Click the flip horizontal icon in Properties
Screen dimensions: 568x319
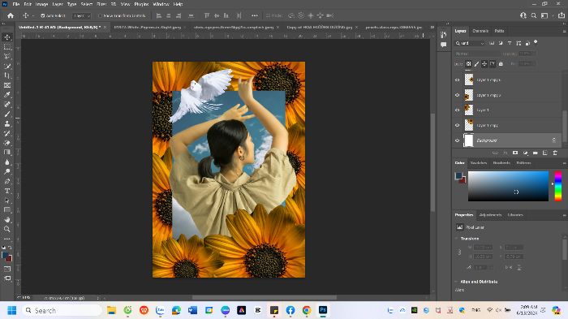pos(509,267)
